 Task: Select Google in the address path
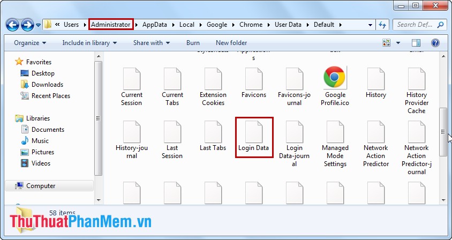(217, 25)
